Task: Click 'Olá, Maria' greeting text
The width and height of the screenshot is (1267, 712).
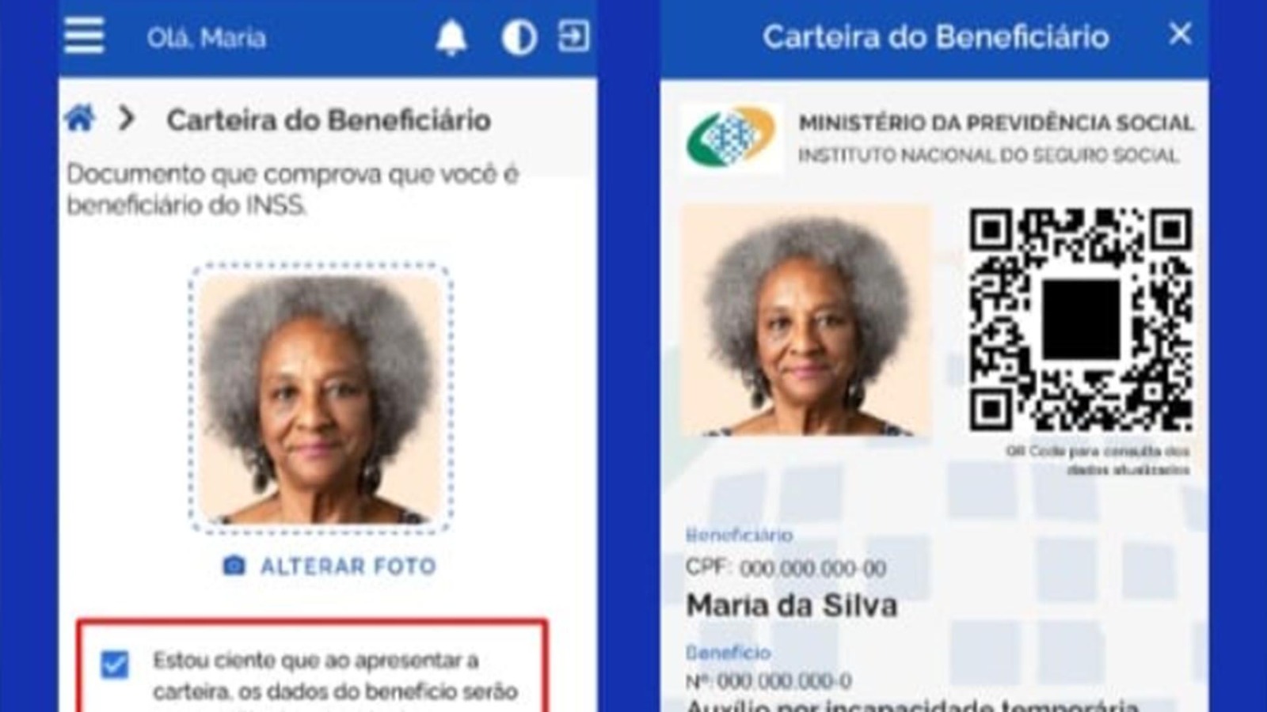Action: coord(206,38)
